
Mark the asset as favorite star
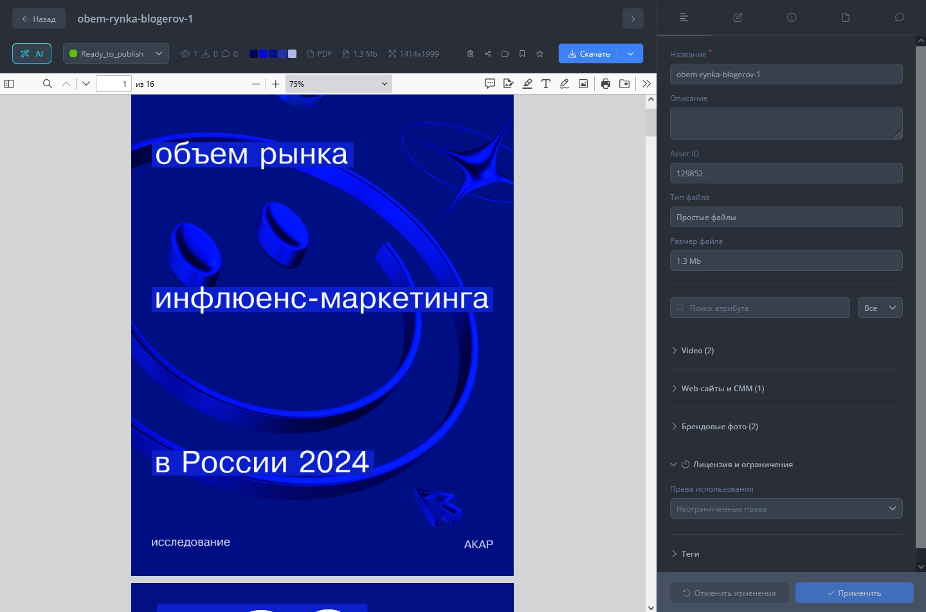[x=540, y=53]
